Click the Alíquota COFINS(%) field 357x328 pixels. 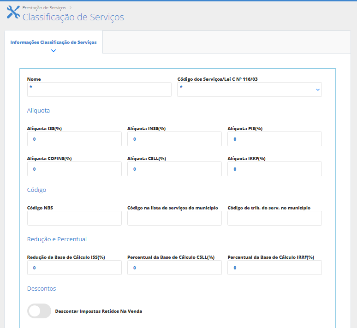74,169
